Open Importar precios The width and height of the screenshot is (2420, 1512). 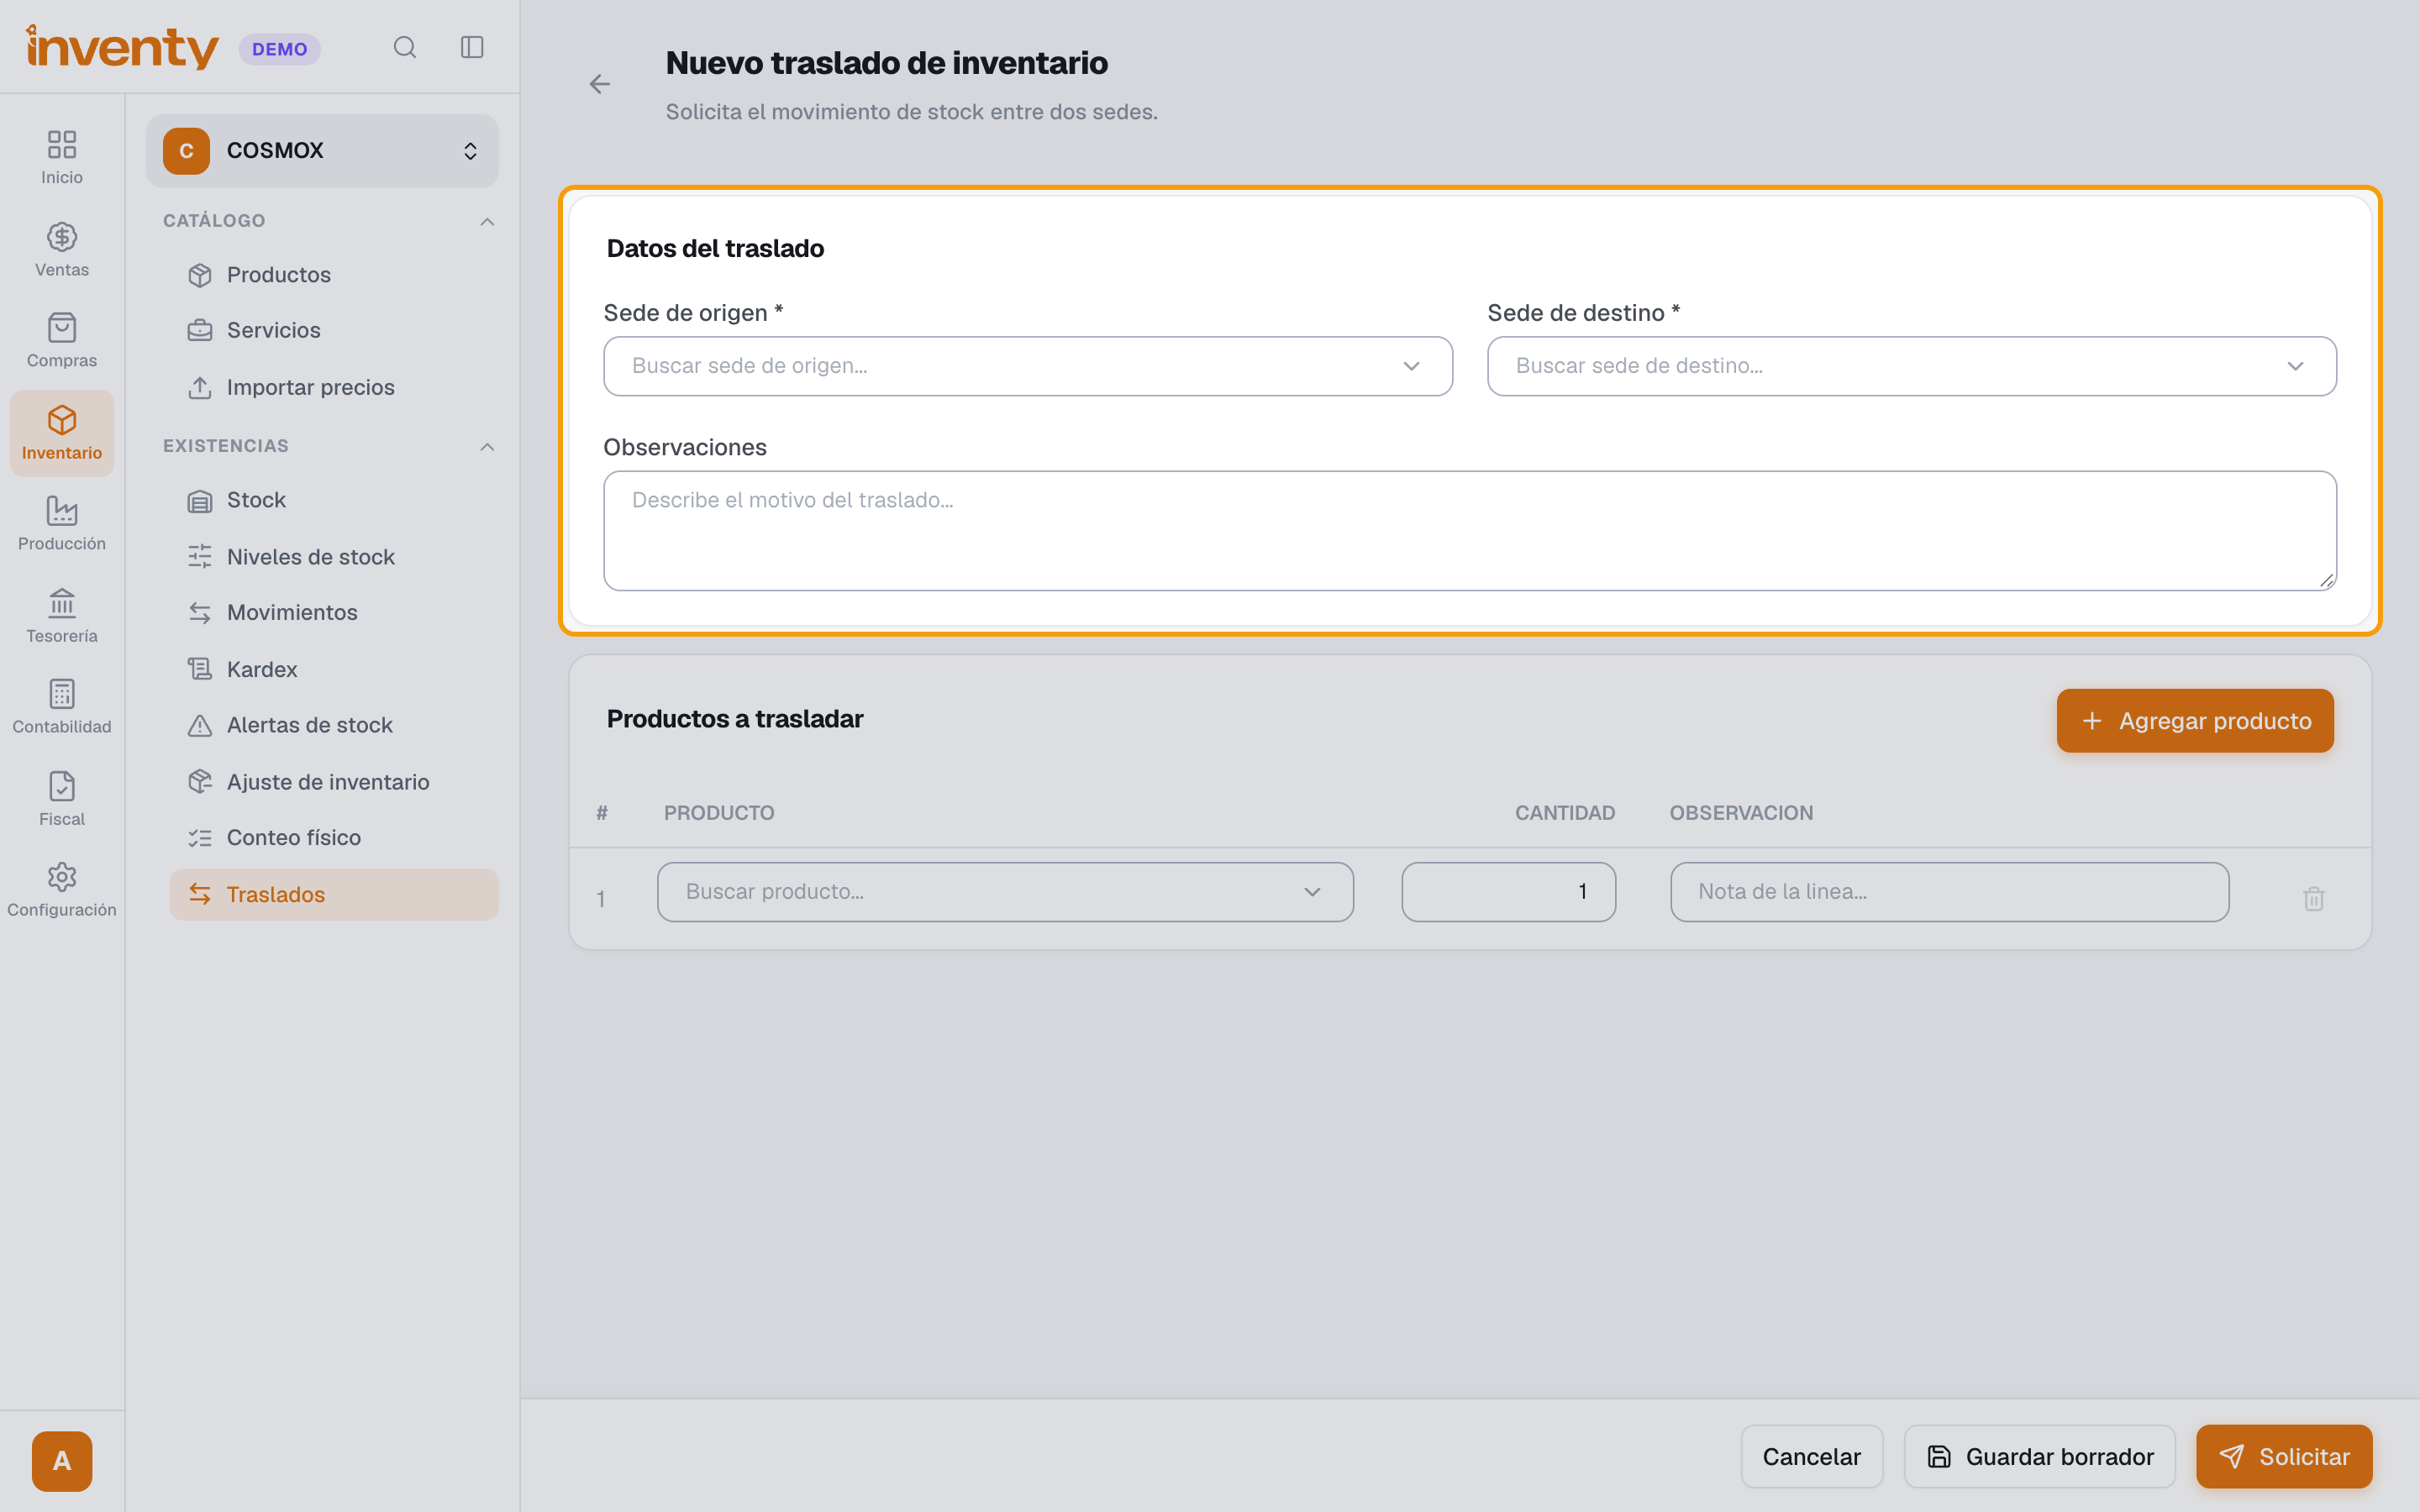coord(334,387)
